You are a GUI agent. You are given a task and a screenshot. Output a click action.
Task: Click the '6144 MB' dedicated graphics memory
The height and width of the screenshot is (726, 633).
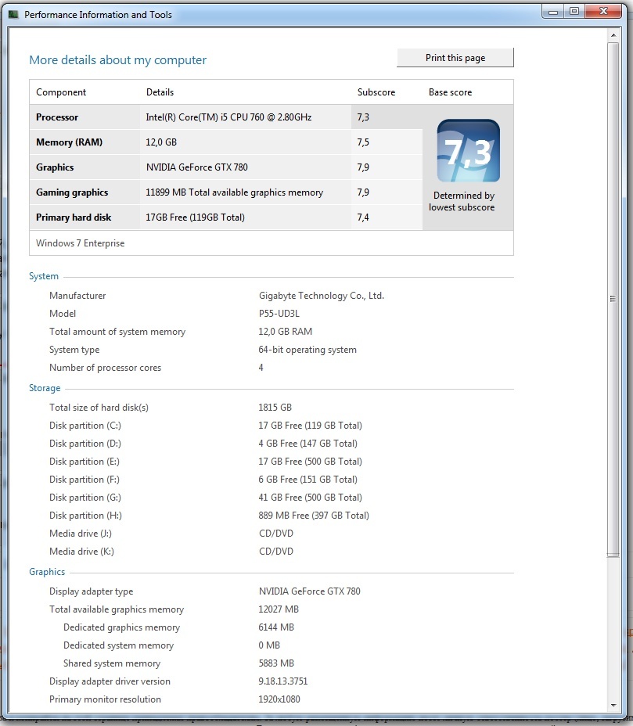[276, 627]
